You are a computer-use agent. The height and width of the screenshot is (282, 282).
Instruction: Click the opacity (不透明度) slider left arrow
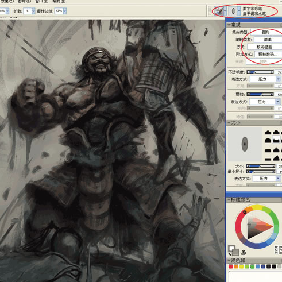coord(249,72)
